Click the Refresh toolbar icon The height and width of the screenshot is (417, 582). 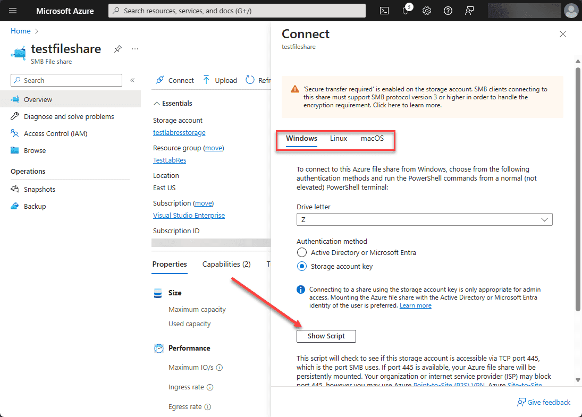(x=250, y=80)
